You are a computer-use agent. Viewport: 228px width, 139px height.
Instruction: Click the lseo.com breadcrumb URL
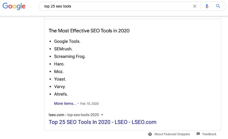pyautogui.click(x=74, y=115)
